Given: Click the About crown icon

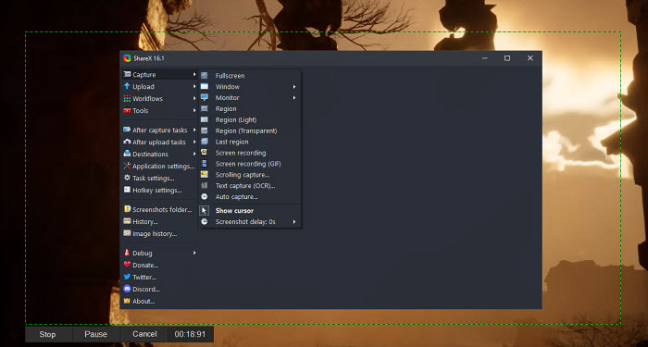Looking at the screenshot, I should tap(127, 301).
